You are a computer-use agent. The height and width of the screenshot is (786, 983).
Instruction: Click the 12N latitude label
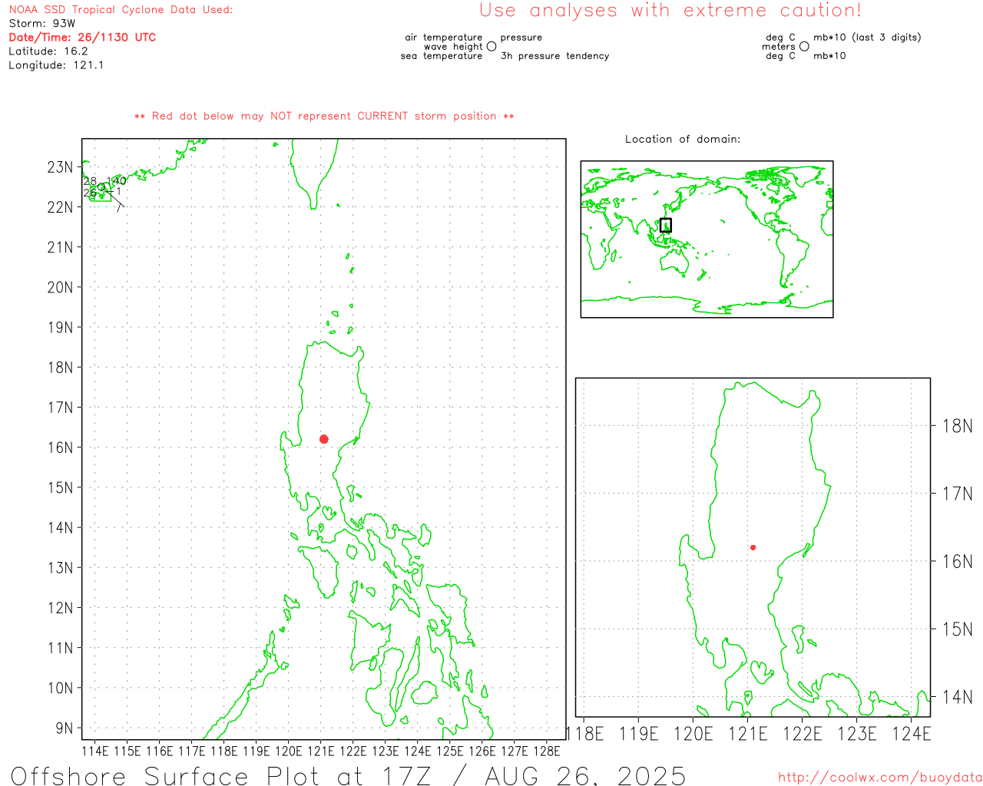click(60, 608)
